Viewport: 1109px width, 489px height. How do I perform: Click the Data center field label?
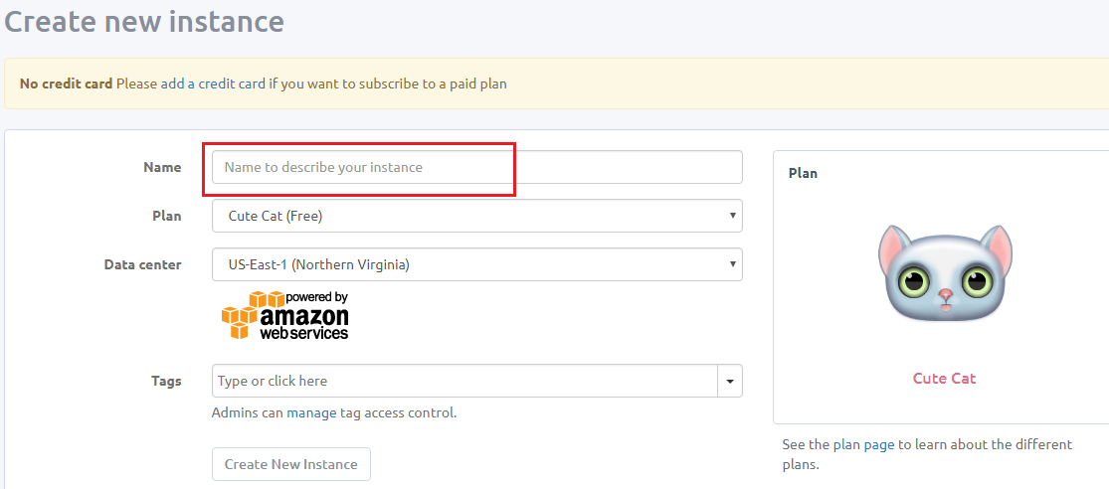pyautogui.click(x=142, y=264)
